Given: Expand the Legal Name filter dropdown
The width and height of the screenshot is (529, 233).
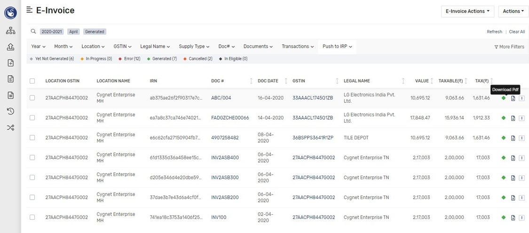Looking at the screenshot, I should tap(155, 47).
